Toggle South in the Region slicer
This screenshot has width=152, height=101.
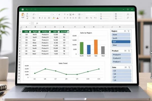121,38
